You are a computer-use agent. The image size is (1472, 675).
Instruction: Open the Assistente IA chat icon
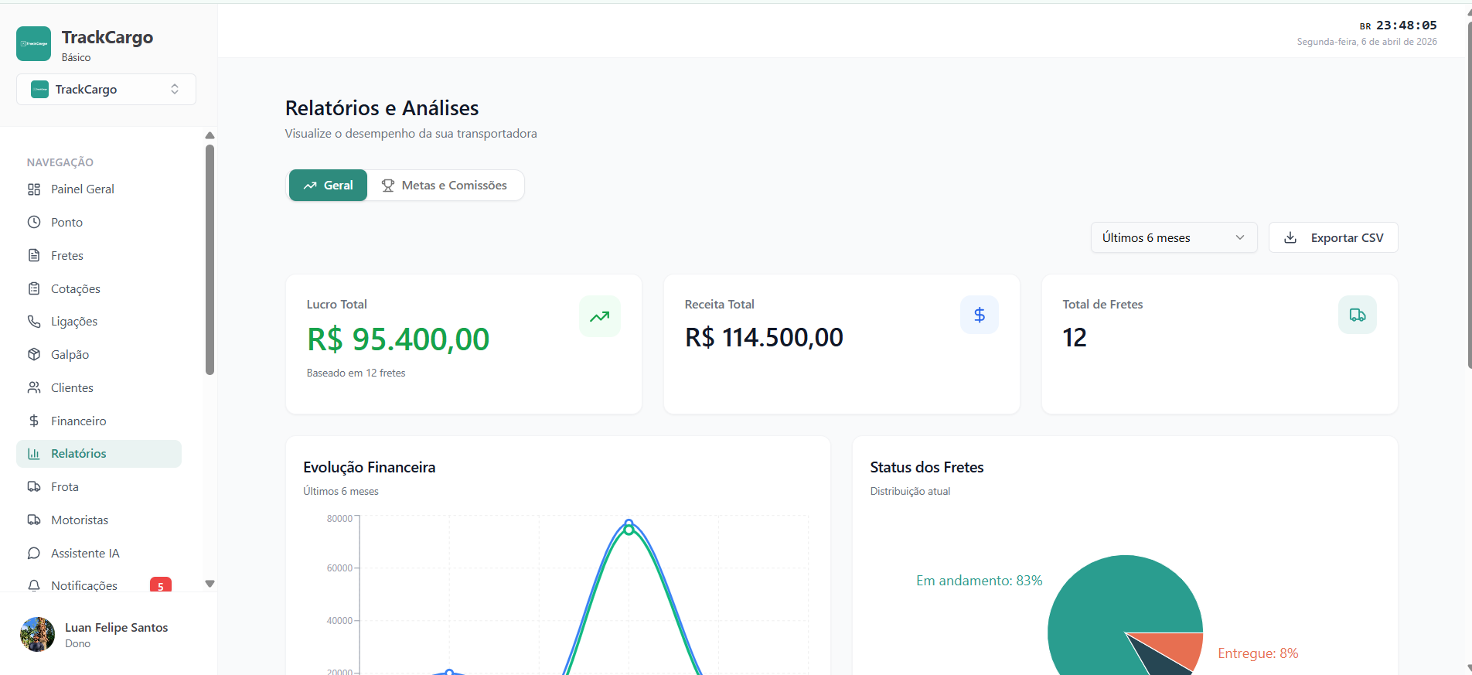(34, 554)
